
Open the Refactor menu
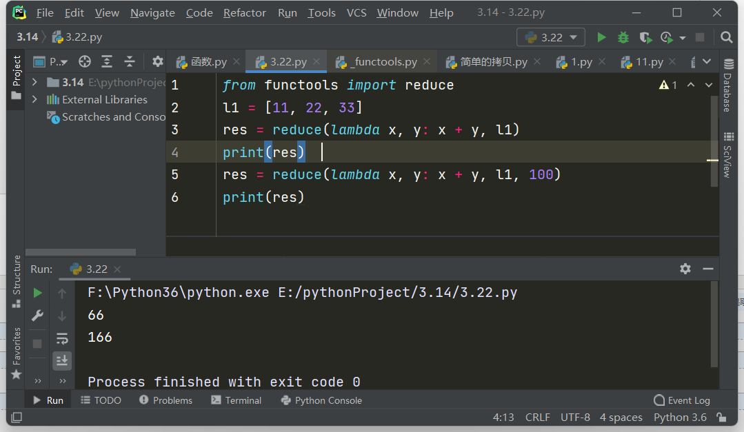245,12
